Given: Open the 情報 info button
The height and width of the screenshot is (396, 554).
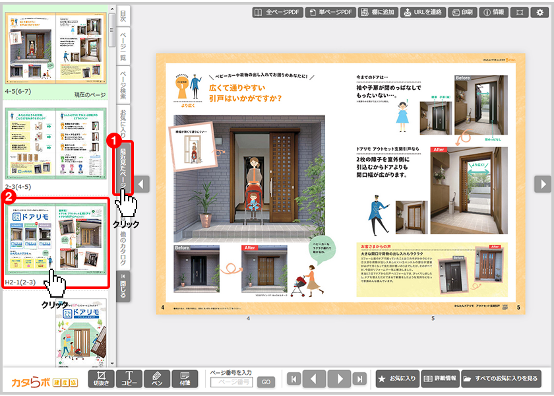Looking at the screenshot, I should [x=494, y=12].
